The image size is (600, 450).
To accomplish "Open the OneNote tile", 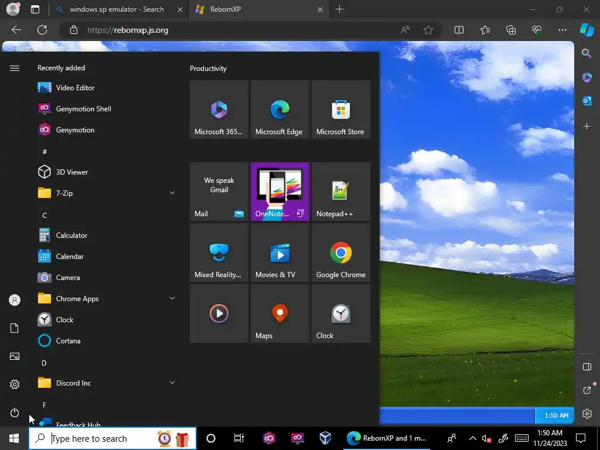I will pyautogui.click(x=279, y=192).
